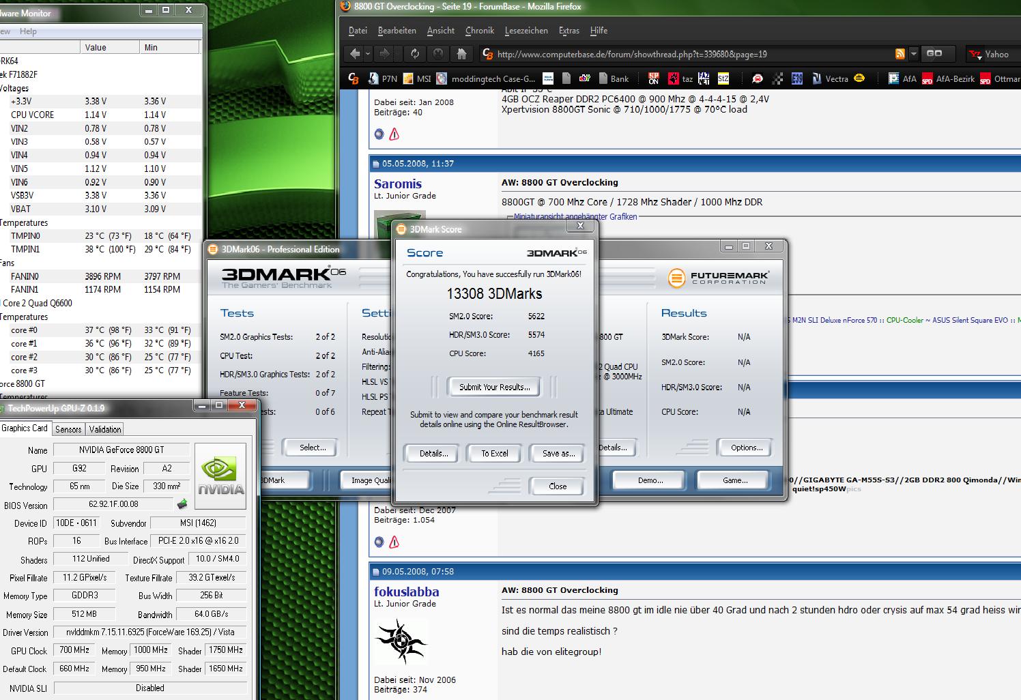The height and width of the screenshot is (700, 1021).
Task: Open the ComputerBase bookmark icon in bookmarks bar
Action: pyautogui.click(x=354, y=79)
